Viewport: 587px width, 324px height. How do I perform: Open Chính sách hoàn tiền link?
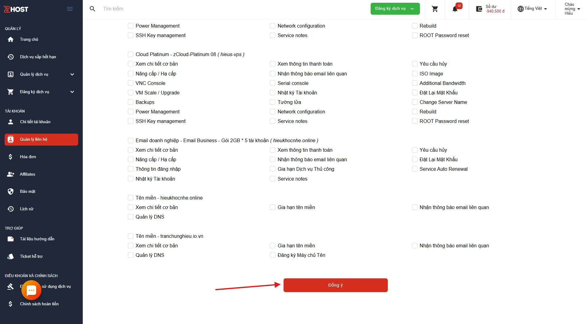point(39,304)
